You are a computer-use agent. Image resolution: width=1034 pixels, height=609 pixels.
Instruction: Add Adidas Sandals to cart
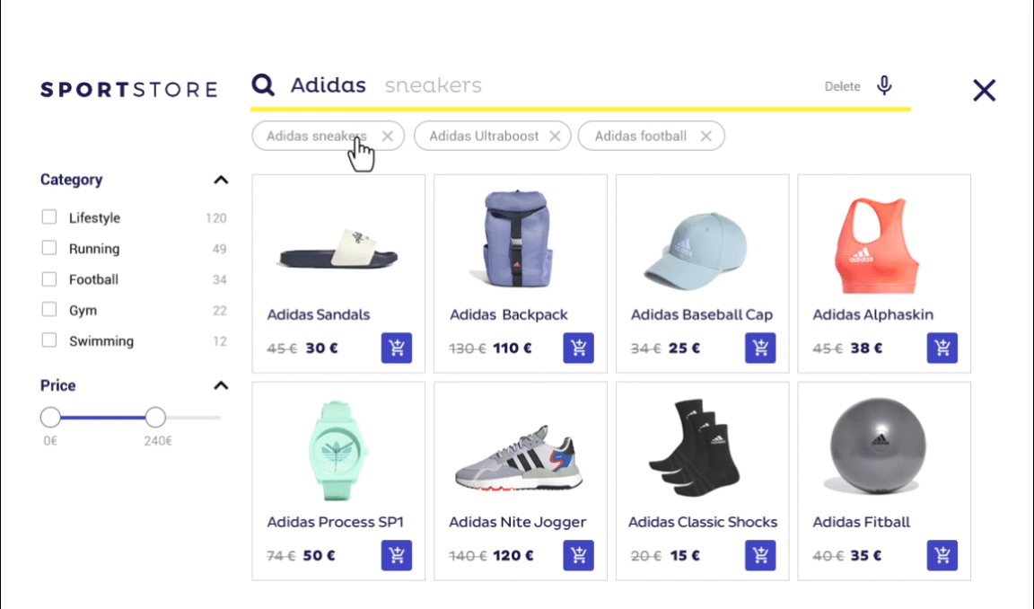[x=397, y=348]
